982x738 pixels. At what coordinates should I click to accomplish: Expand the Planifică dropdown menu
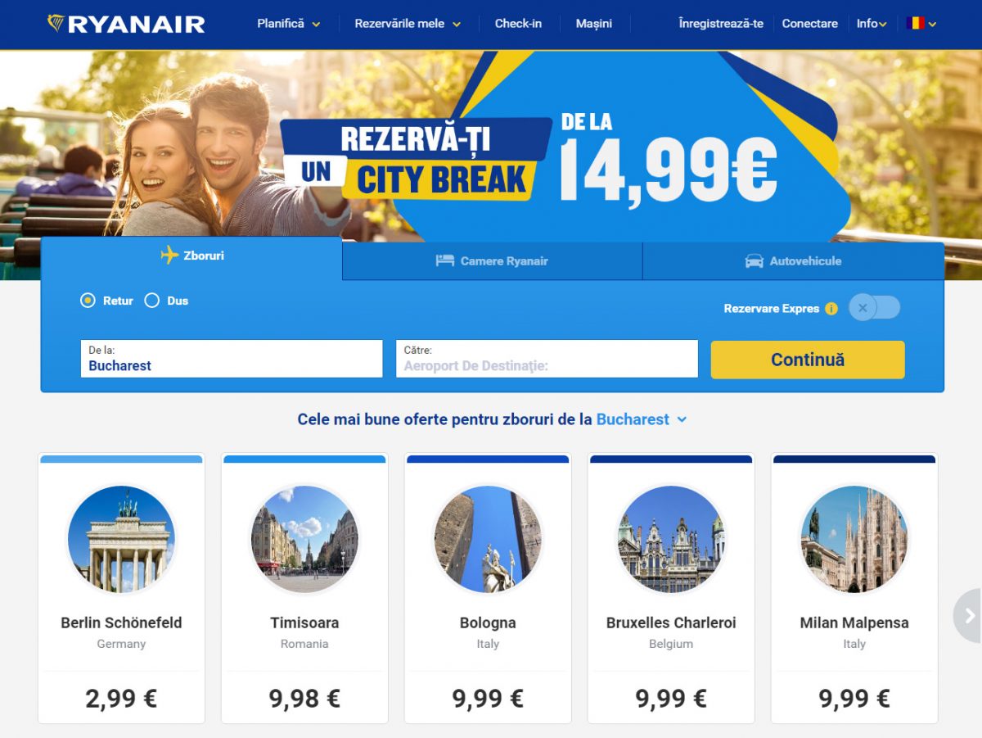(289, 24)
